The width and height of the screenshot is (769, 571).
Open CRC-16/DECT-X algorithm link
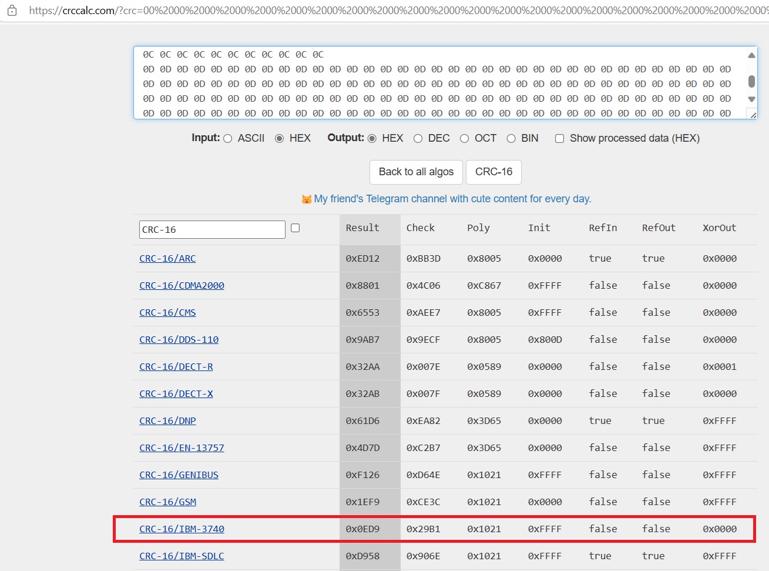coord(176,393)
